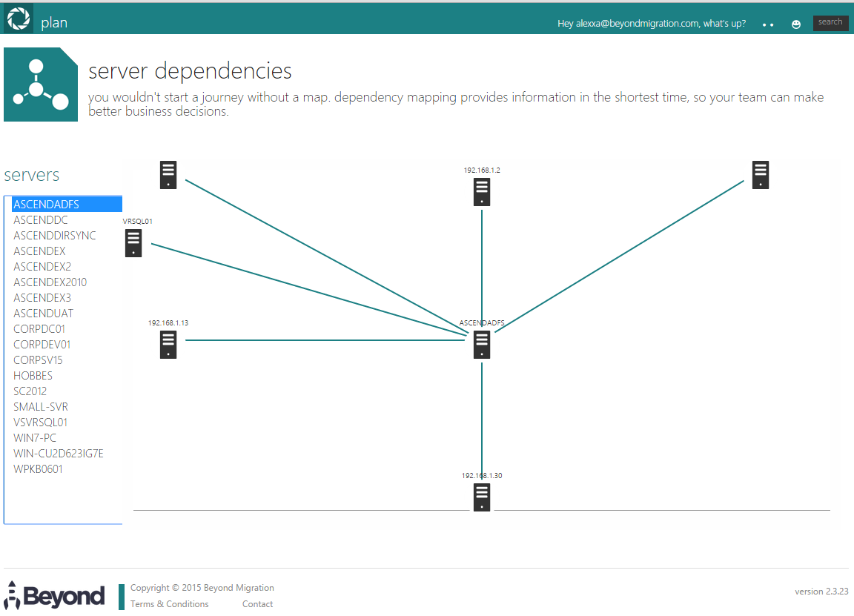Image resolution: width=854 pixels, height=616 pixels.
Task: Select ASCENDDC in servers list
Action: (x=41, y=220)
